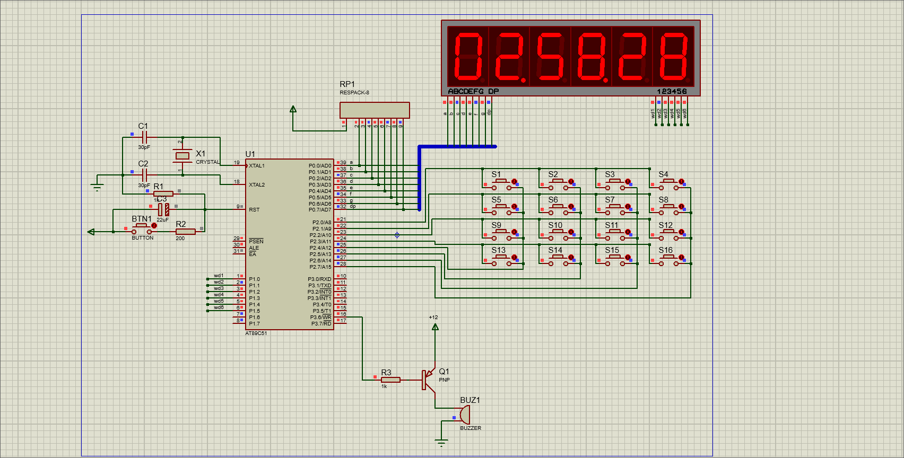Click the "RST" pin label
Image resolution: width=904 pixels, height=458 pixels.
254,210
